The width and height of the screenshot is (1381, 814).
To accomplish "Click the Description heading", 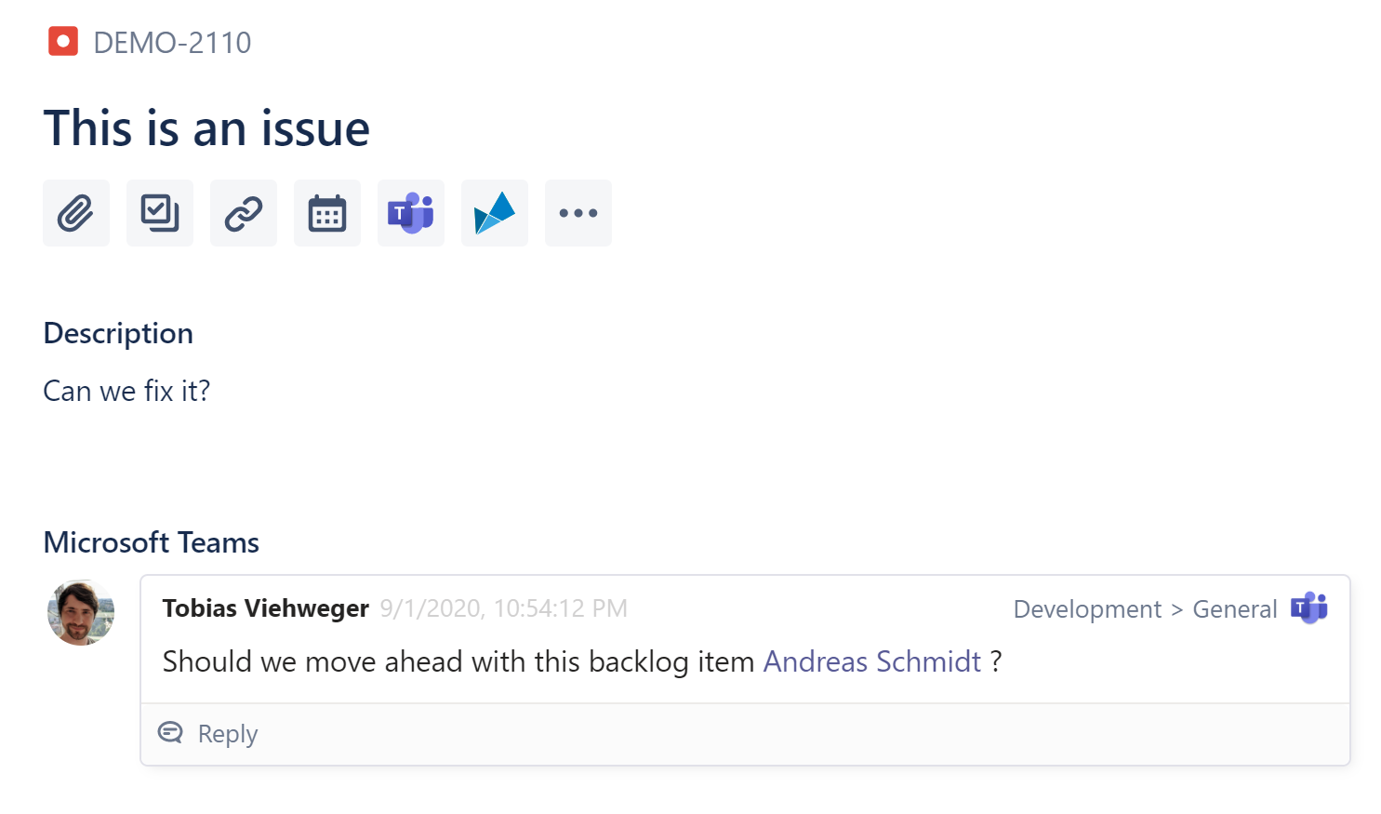I will click(x=118, y=333).
